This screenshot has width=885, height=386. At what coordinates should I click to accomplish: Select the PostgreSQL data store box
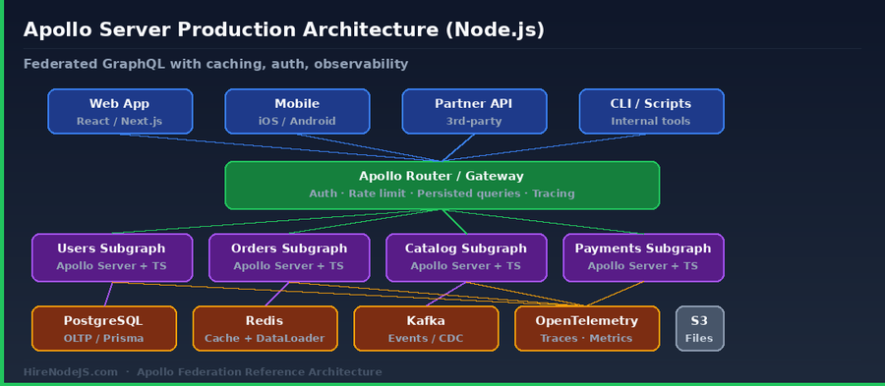[x=104, y=328]
